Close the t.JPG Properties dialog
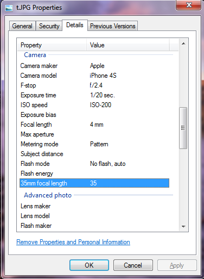The height and width of the screenshot is (279, 204). 189,5
